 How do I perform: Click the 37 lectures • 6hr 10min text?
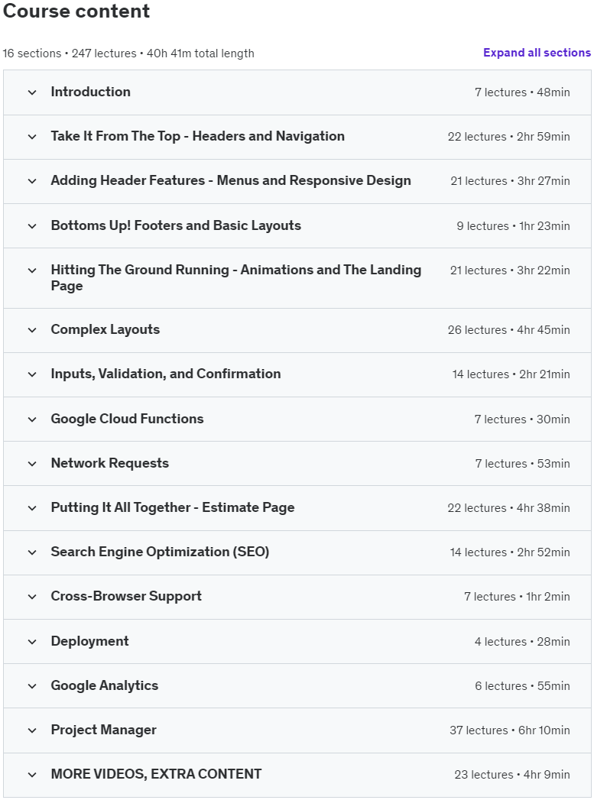coord(510,730)
